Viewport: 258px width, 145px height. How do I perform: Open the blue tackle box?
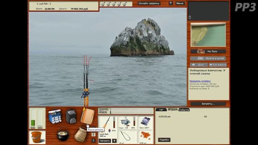tap(55, 116)
